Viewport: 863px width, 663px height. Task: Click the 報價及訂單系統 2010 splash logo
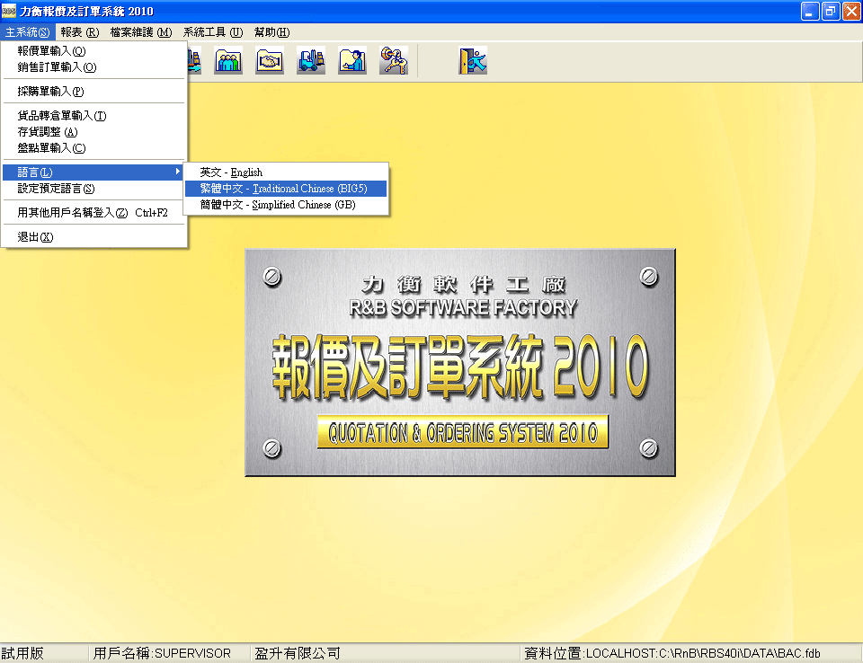pyautogui.click(x=460, y=363)
